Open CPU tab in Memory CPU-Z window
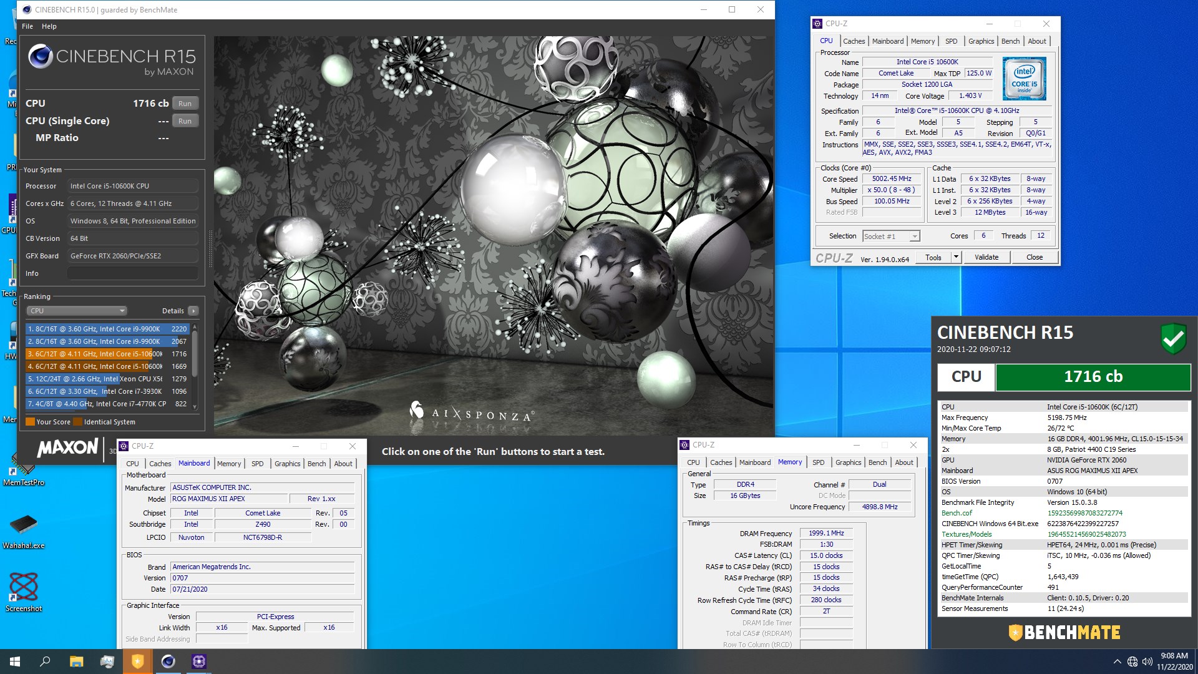The image size is (1198, 674). [x=693, y=462]
